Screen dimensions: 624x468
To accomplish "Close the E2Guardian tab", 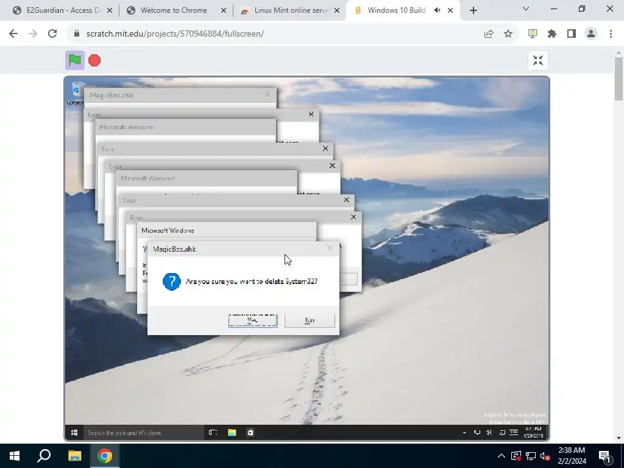I will pyautogui.click(x=110, y=10).
